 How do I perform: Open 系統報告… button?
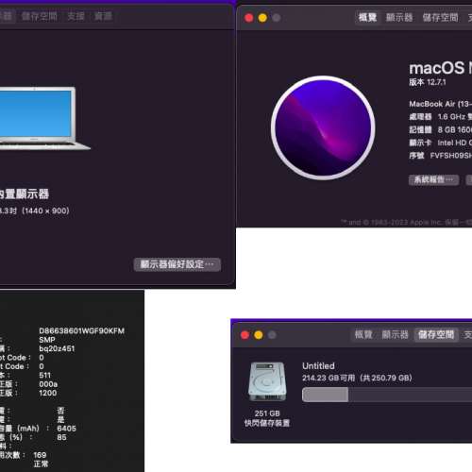coord(433,180)
